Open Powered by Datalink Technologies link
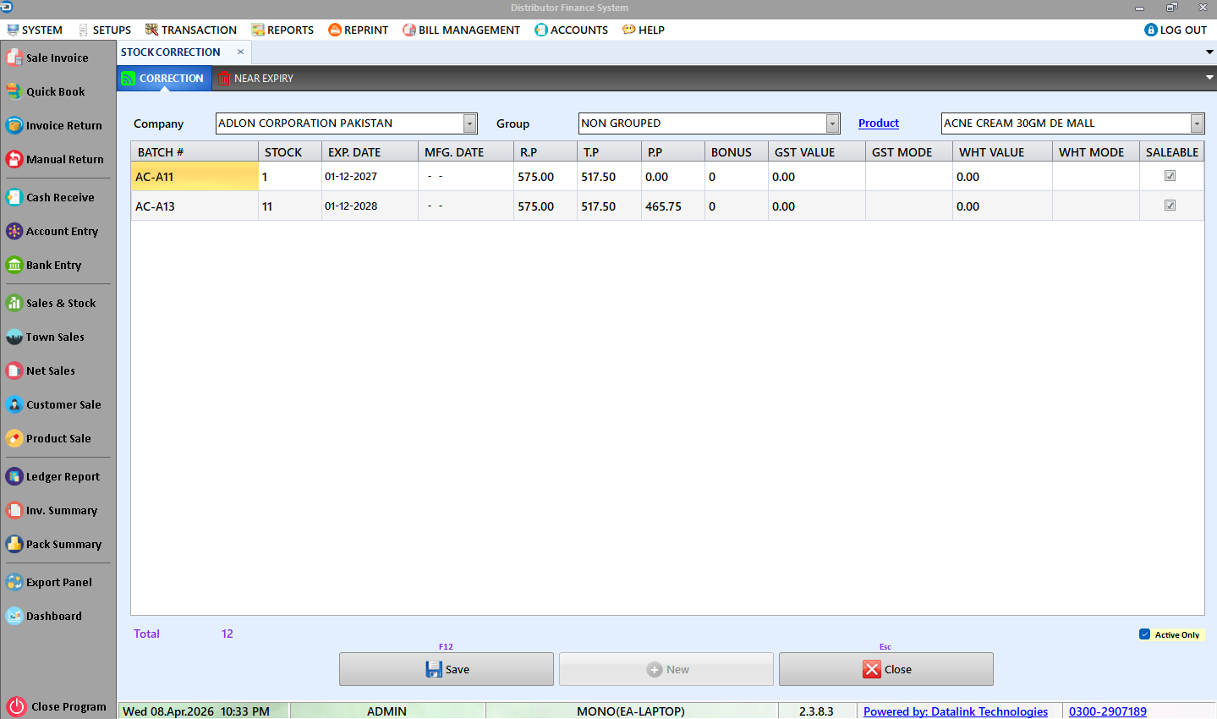 [x=956, y=711]
